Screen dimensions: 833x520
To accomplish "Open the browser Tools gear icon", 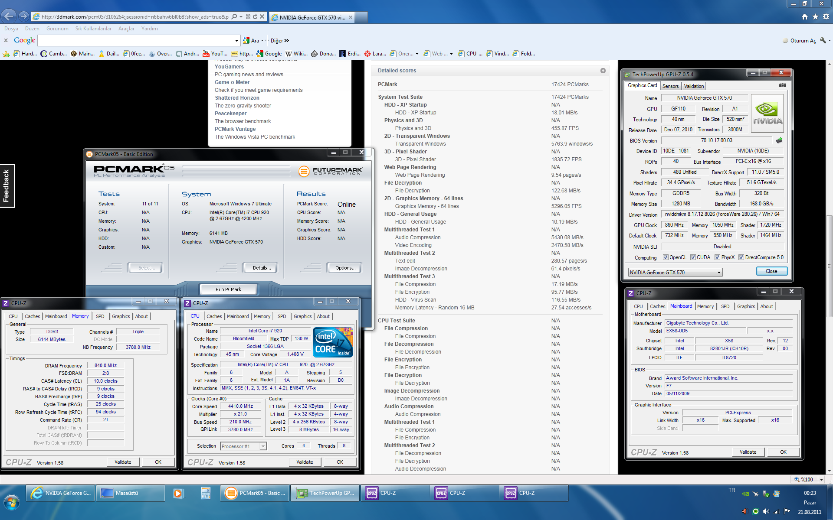I will [826, 16].
